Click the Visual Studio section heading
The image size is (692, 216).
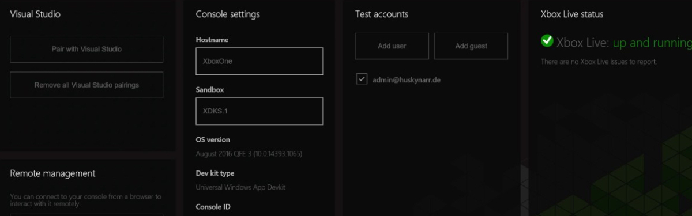pos(35,14)
